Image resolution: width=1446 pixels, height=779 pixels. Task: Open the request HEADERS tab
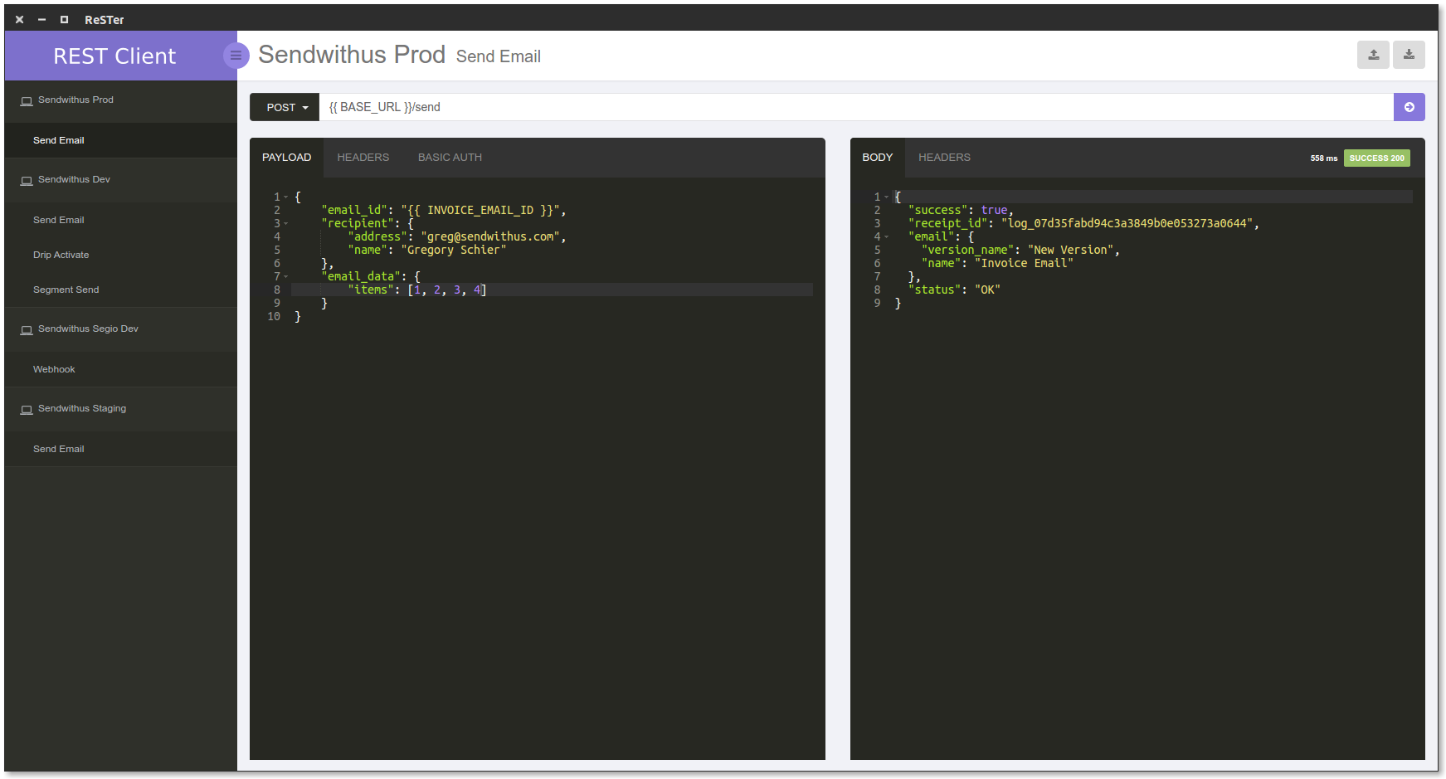363,158
